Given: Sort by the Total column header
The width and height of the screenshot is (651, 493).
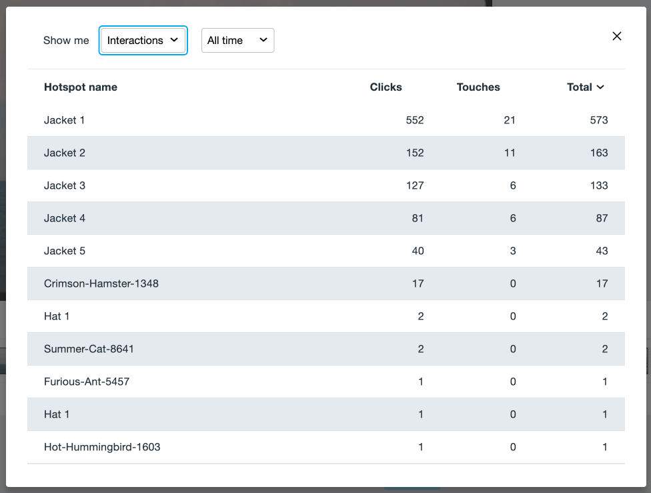Looking at the screenshot, I should (585, 87).
